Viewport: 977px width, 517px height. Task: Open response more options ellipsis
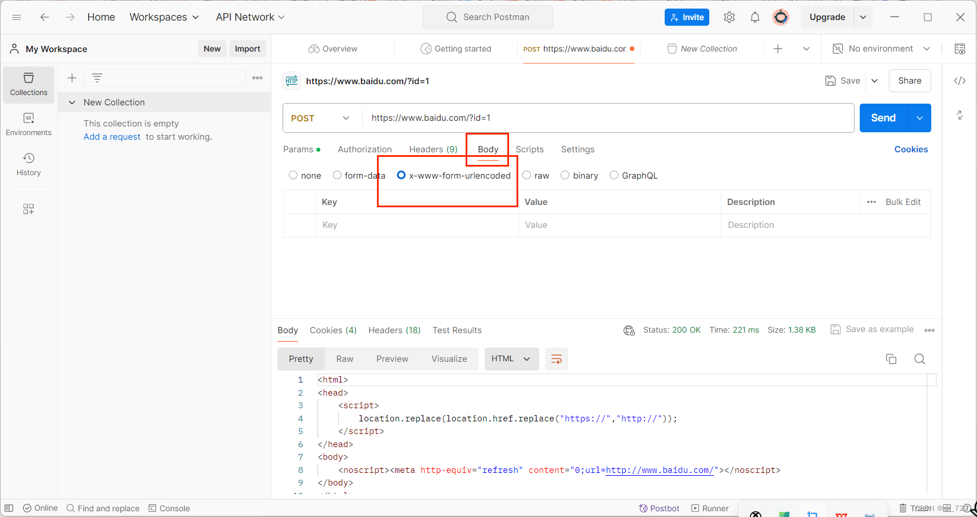point(930,330)
